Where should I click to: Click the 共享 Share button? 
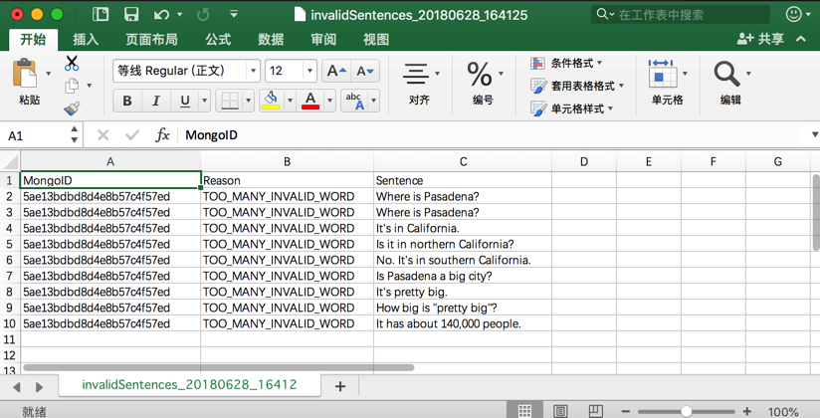click(x=761, y=39)
